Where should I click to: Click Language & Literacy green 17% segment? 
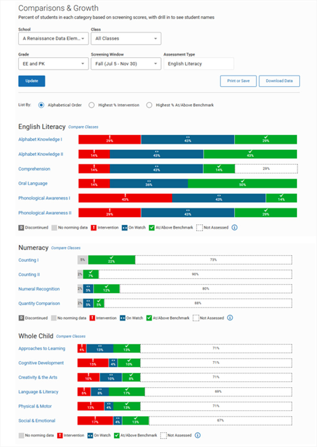coord(127,392)
